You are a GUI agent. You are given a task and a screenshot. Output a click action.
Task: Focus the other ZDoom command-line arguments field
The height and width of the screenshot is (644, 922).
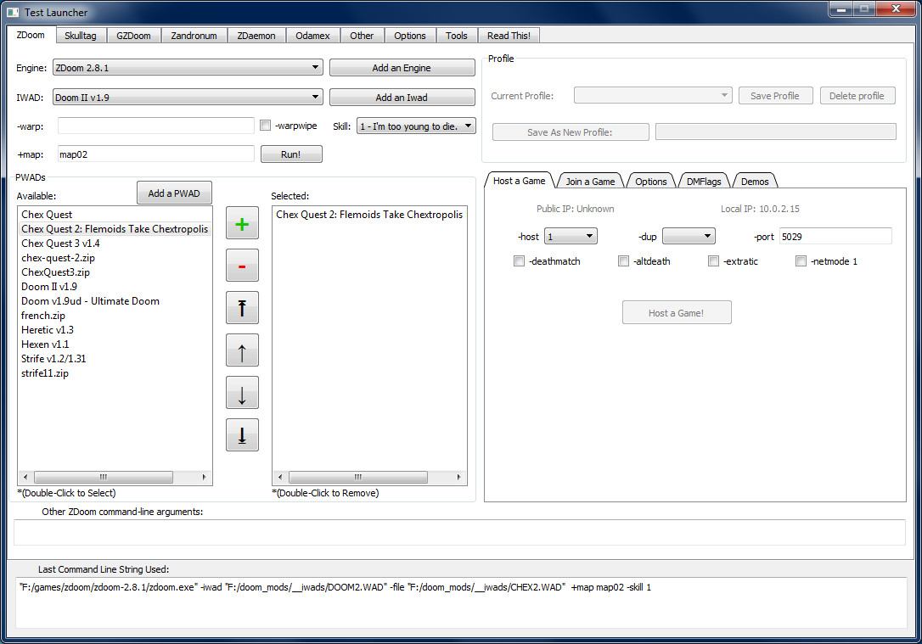click(459, 532)
